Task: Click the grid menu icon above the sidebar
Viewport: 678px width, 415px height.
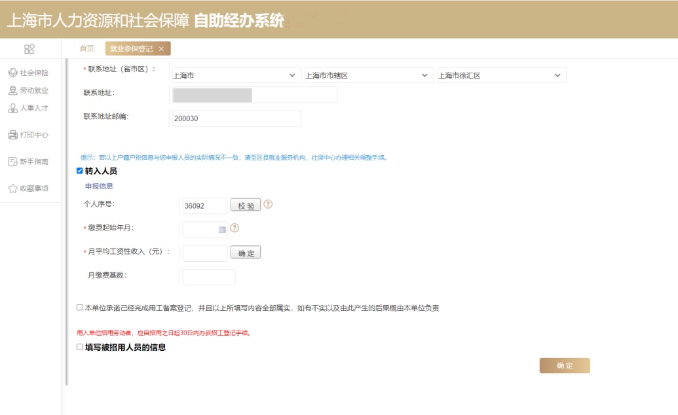Action: pyautogui.click(x=29, y=49)
